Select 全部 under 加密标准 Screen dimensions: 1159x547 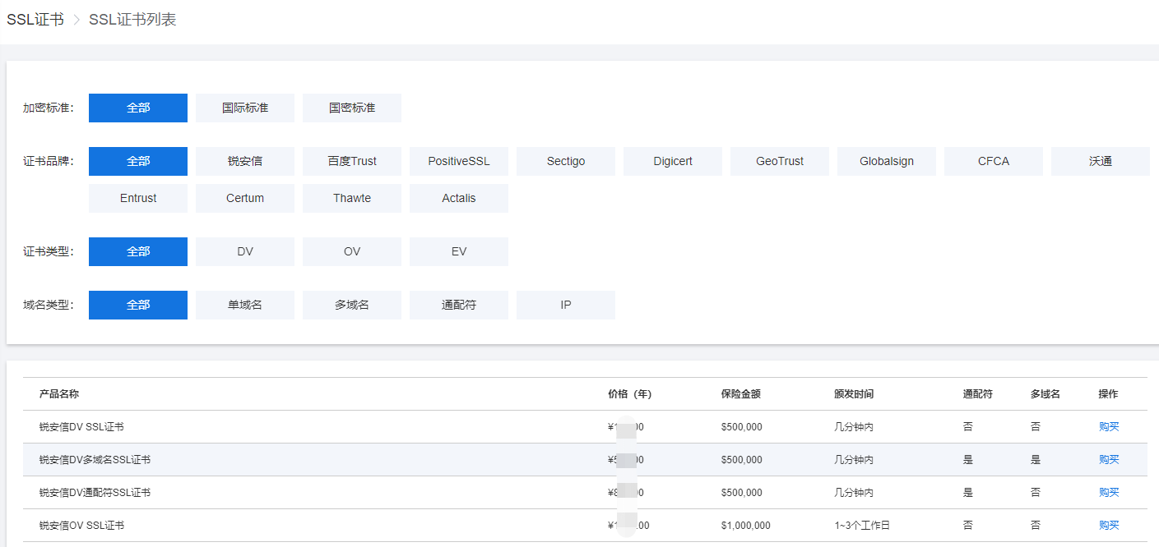[x=138, y=108]
